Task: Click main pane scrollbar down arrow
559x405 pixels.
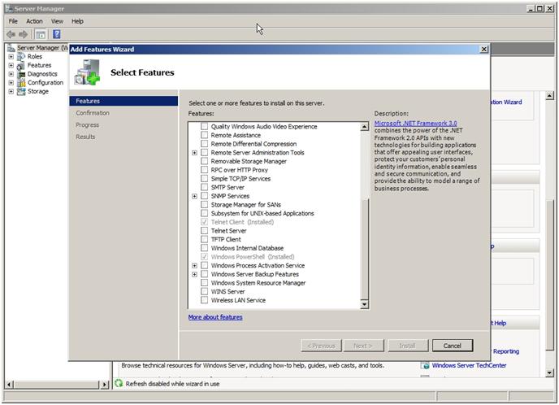Action: (550, 373)
